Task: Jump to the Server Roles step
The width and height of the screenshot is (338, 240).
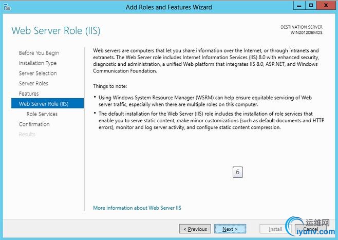Action: coord(33,83)
